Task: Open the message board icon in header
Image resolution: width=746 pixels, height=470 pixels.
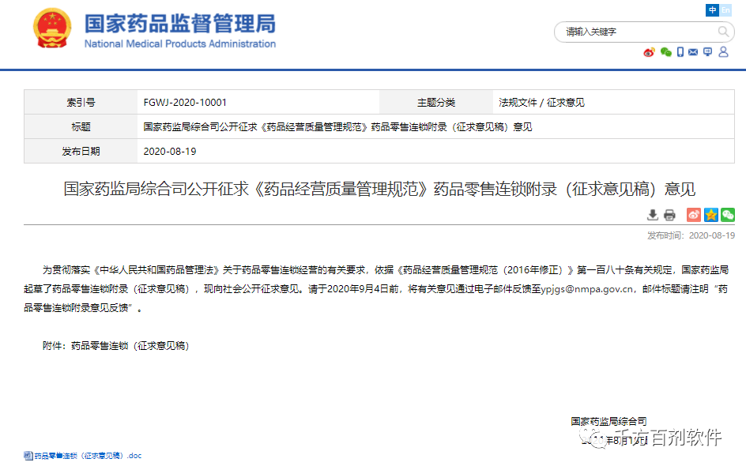Action: (x=708, y=52)
